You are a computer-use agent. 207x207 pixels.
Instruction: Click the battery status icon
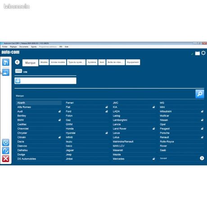pos(198,53)
